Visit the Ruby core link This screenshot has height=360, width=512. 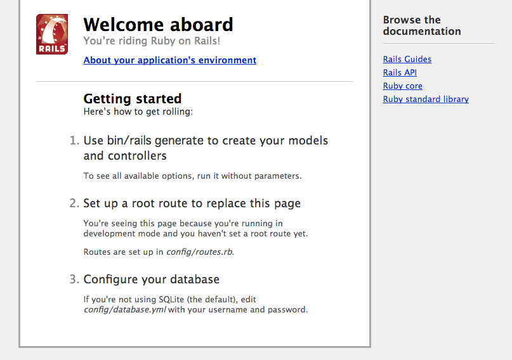point(403,86)
